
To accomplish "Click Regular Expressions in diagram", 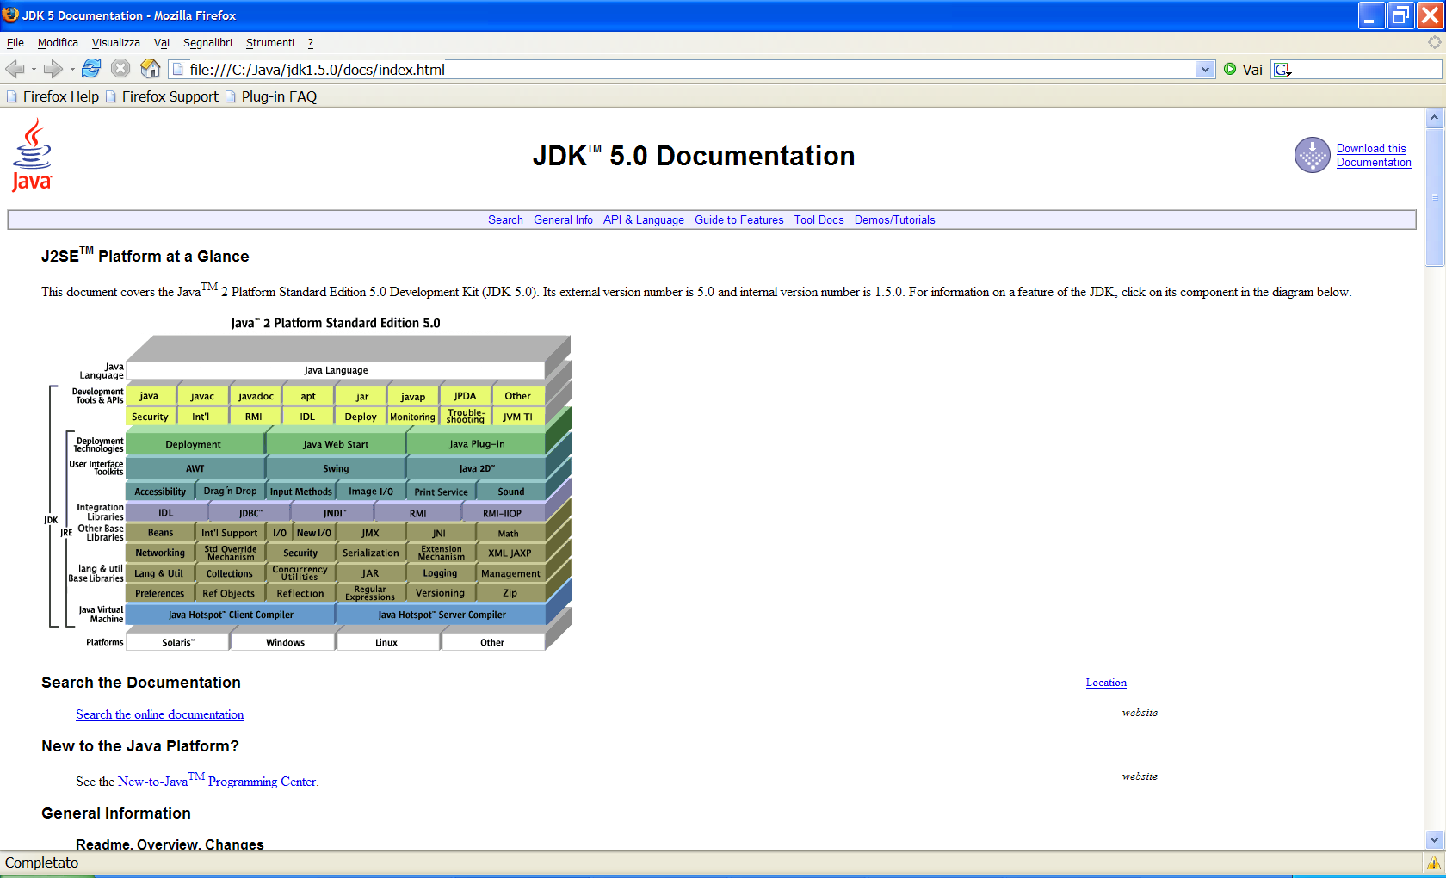I will coord(370,594).
